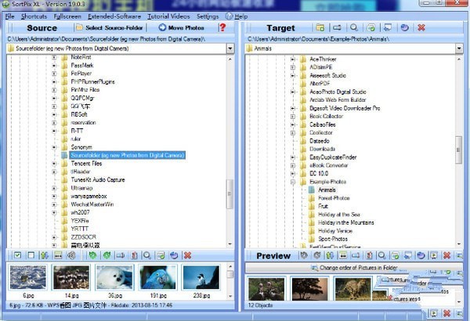This screenshot has width=470, height=321.
Task: Click the red document icon in source thumbnail toolbar
Action: 134,255
